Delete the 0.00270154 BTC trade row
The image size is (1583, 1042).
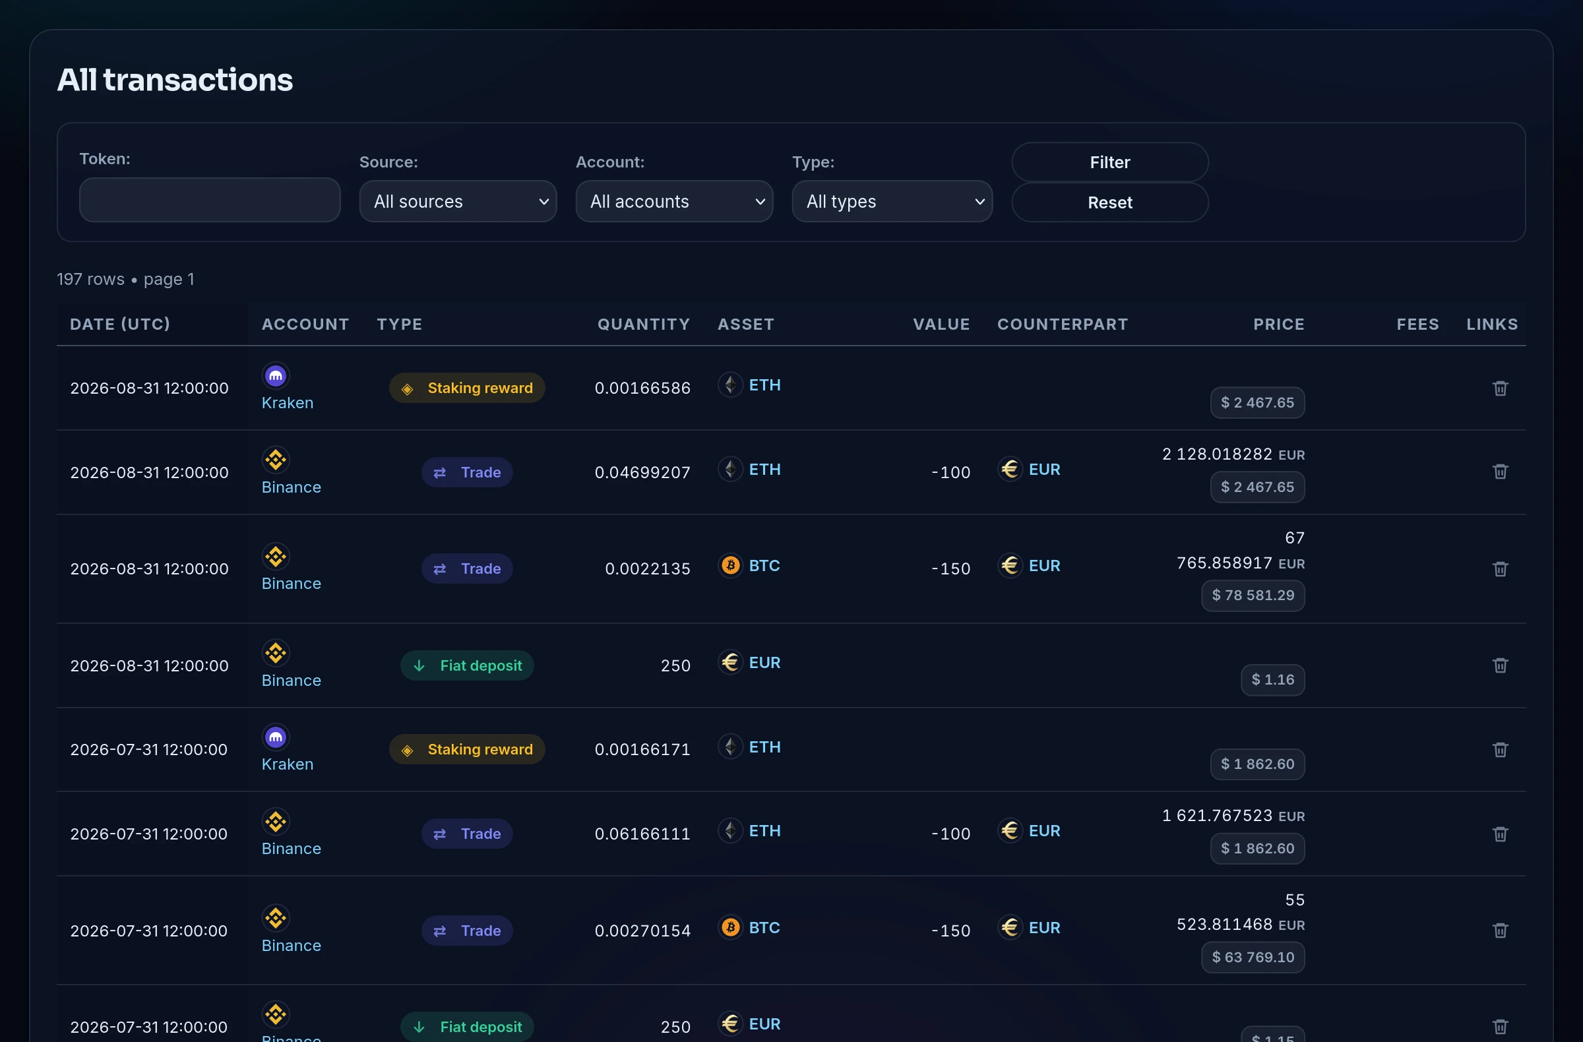coord(1500,931)
